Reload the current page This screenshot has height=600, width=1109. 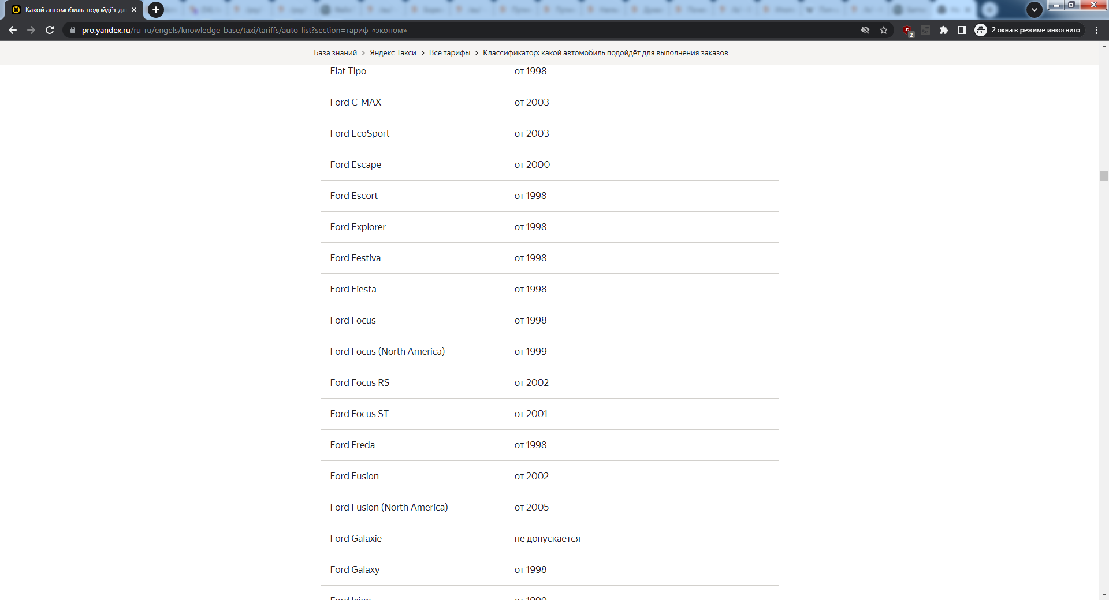tap(50, 30)
